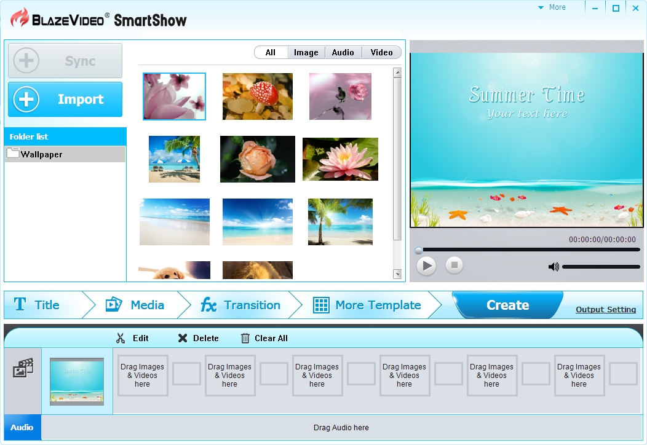The image size is (647, 445).
Task: Show only Audio files filter
Action: click(343, 53)
